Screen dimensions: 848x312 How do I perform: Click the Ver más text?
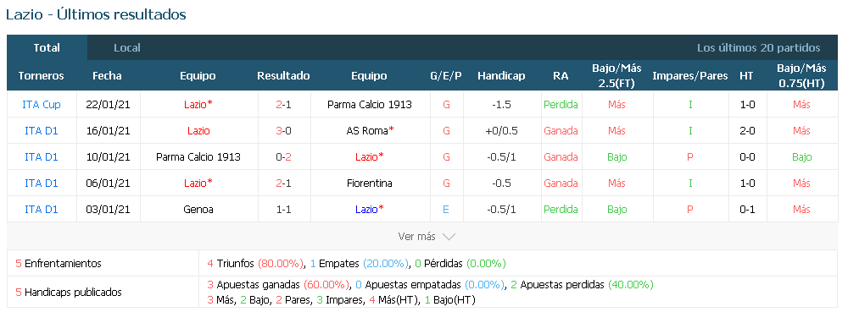coord(416,237)
